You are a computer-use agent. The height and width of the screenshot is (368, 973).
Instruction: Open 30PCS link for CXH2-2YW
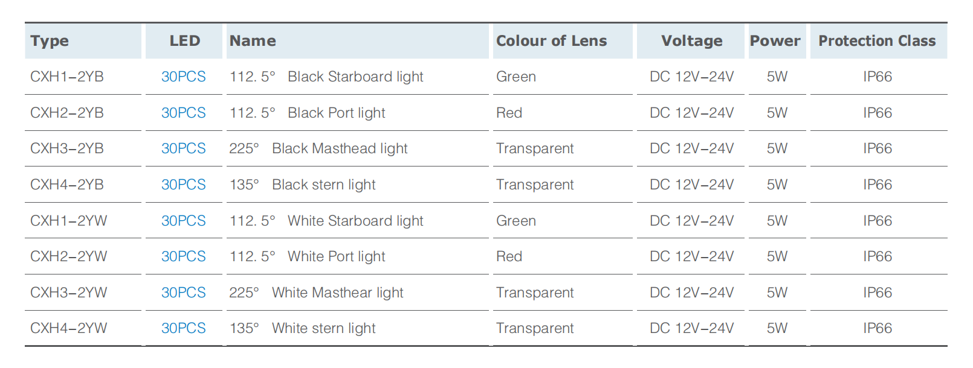(184, 256)
